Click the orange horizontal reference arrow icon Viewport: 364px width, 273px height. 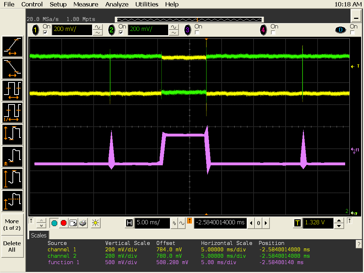coord(189,221)
